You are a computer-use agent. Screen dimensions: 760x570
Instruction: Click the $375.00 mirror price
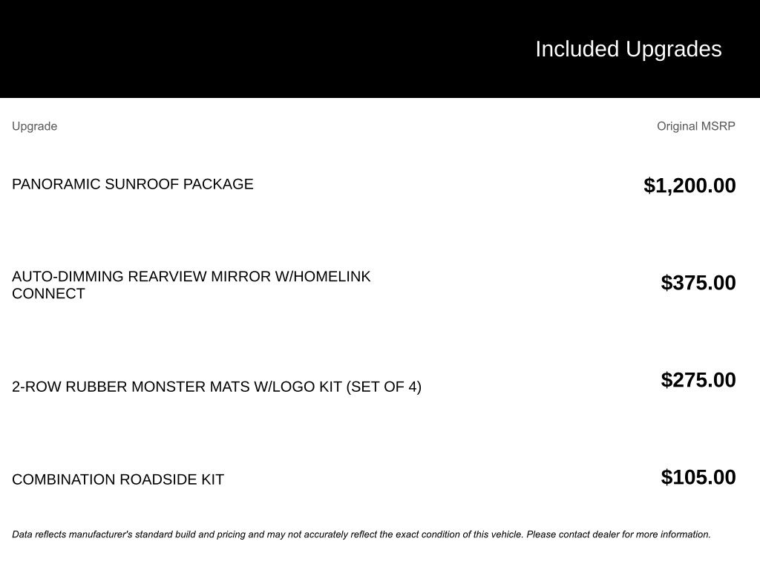pyautogui.click(x=698, y=283)
